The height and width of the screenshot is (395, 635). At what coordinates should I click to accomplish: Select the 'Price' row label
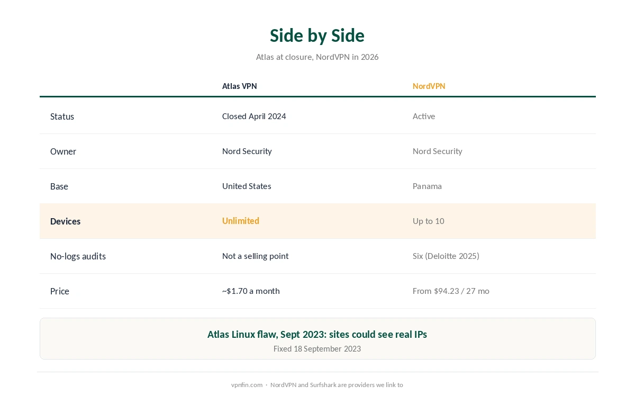[x=59, y=291]
